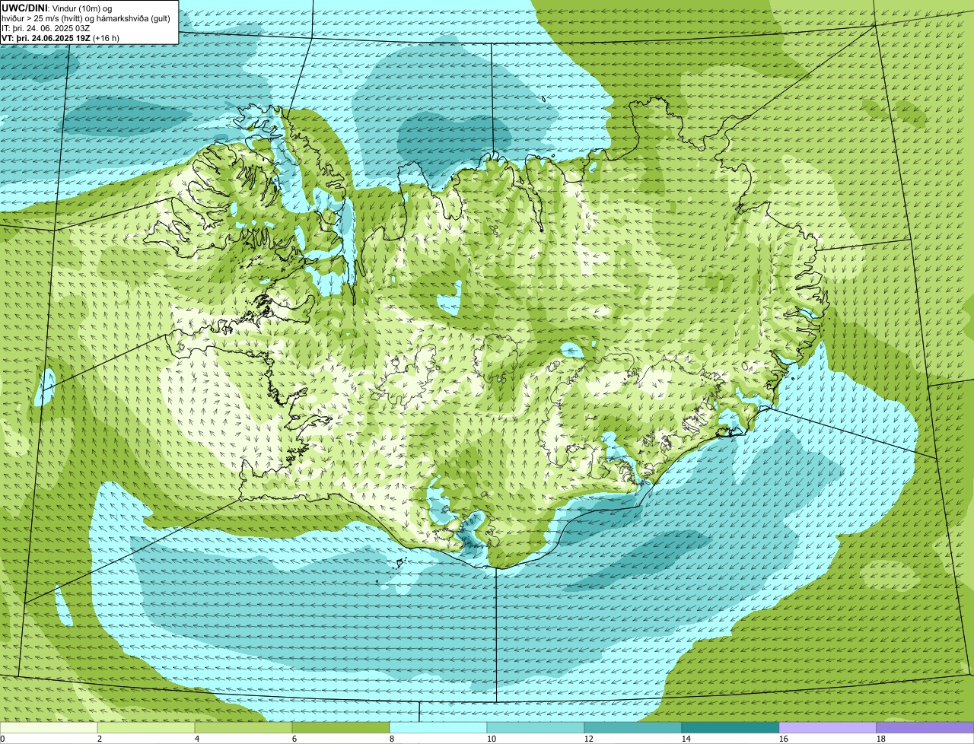Select the 'hviður > 25 m/s (hvítt)' header line
Screen dimensions: 974x744
(x=85, y=17)
